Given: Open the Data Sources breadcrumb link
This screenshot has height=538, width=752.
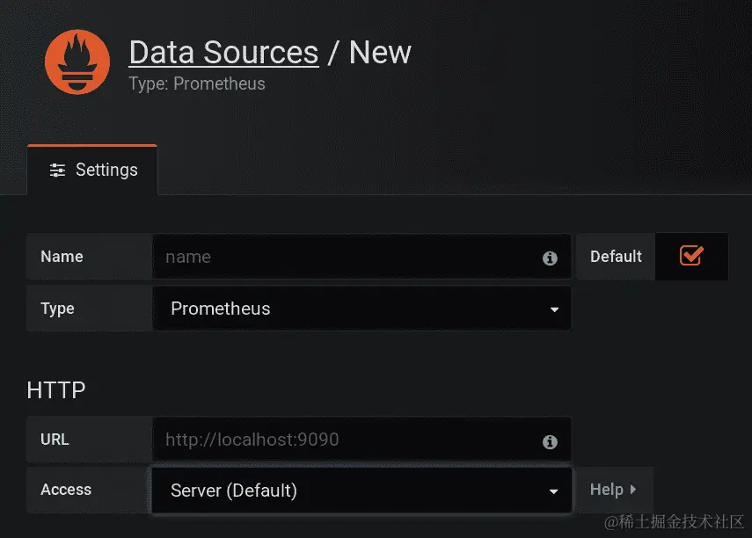Looking at the screenshot, I should (x=223, y=53).
